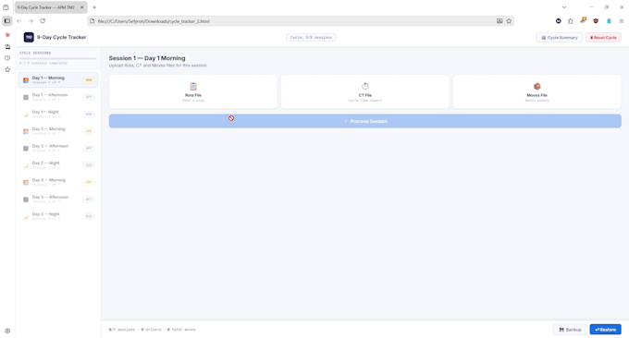Viewport: 629px width, 338px height.
Task: Click the Restore button
Action: pyautogui.click(x=605, y=329)
